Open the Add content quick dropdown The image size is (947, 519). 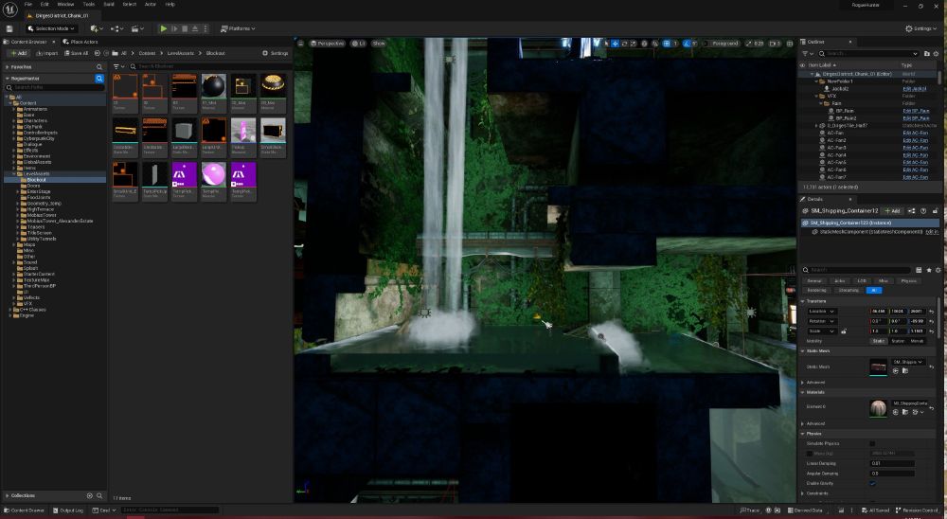coord(96,28)
